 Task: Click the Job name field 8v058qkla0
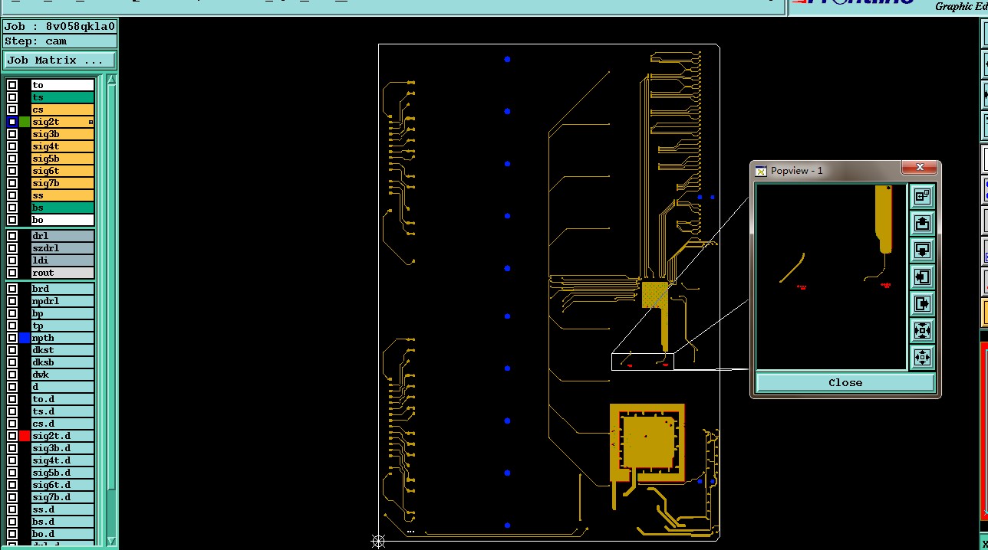tap(60, 26)
